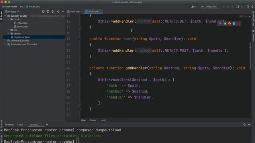Click Collapse All in the Project panel
This screenshot has width=255, height=143.
point(53,12)
